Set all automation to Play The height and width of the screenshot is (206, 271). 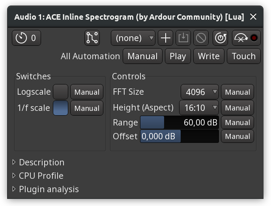tap(178, 56)
